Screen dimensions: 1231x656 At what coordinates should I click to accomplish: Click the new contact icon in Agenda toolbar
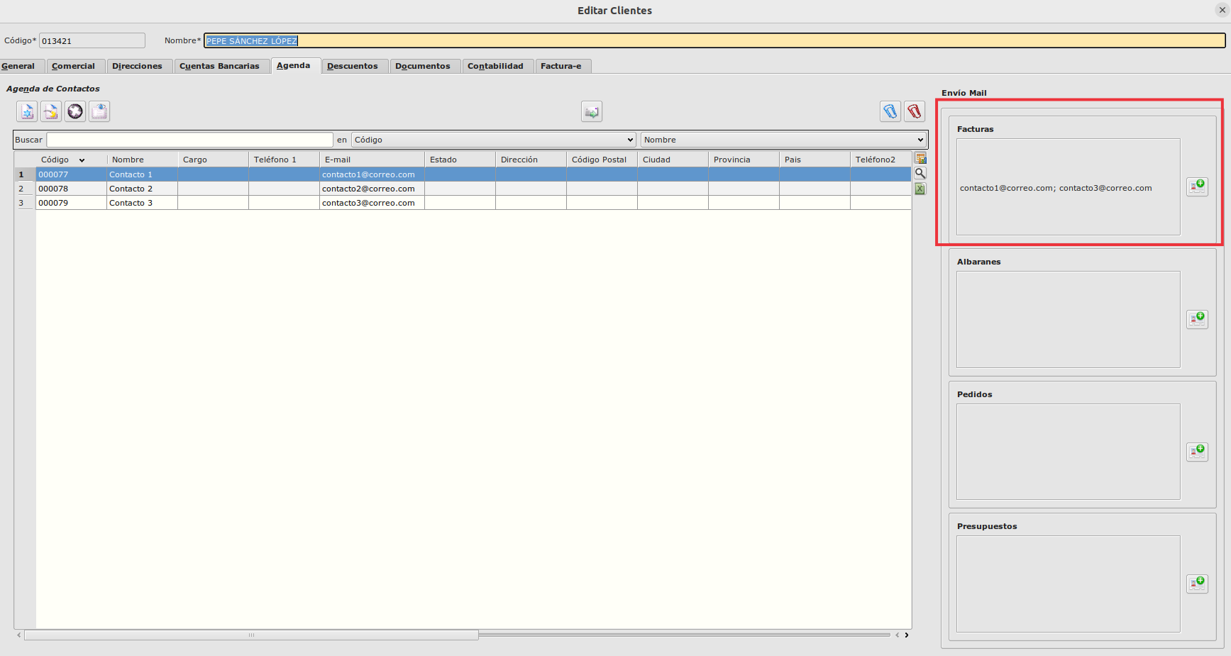(27, 111)
